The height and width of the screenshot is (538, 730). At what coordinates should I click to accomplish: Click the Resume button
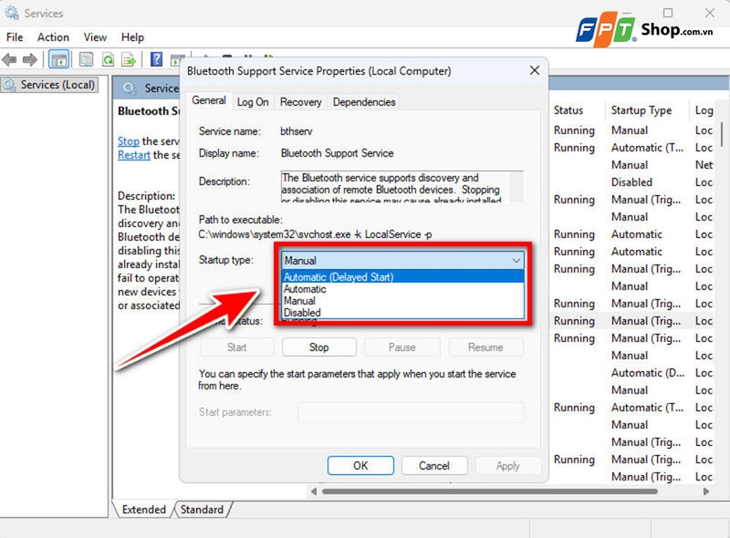485,347
